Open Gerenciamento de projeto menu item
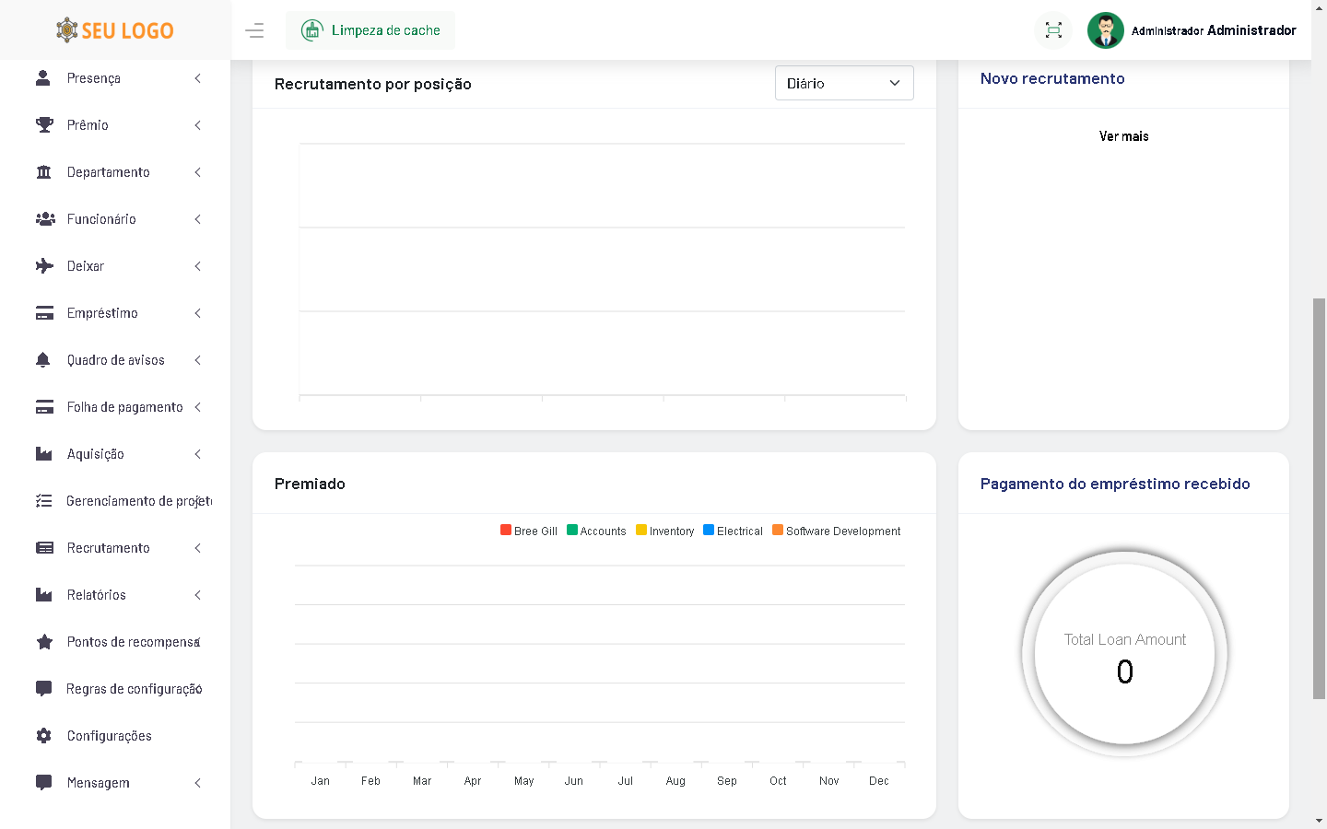The width and height of the screenshot is (1327, 829). point(138,501)
